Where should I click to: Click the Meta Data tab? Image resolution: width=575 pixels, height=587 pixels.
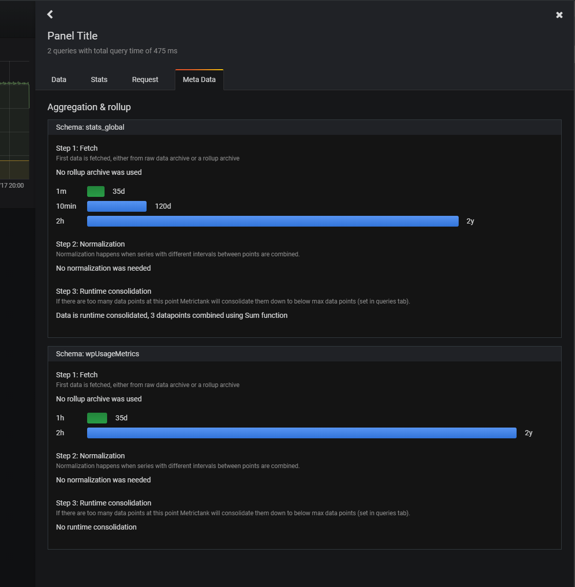[x=199, y=79]
